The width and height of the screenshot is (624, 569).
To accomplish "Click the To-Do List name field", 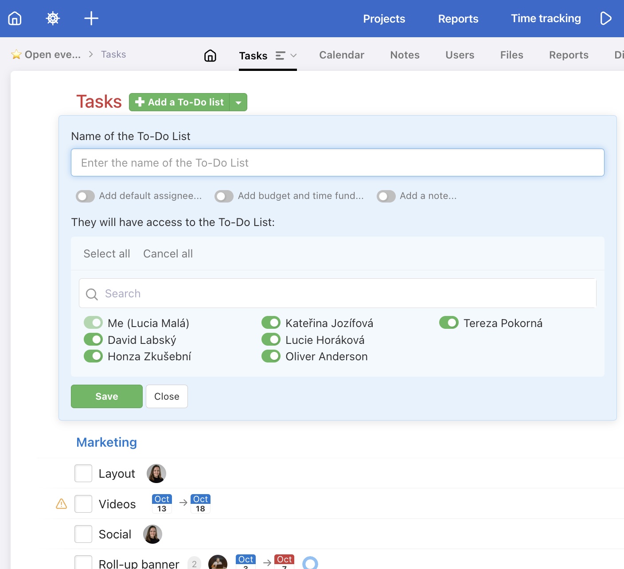I will 337,163.
